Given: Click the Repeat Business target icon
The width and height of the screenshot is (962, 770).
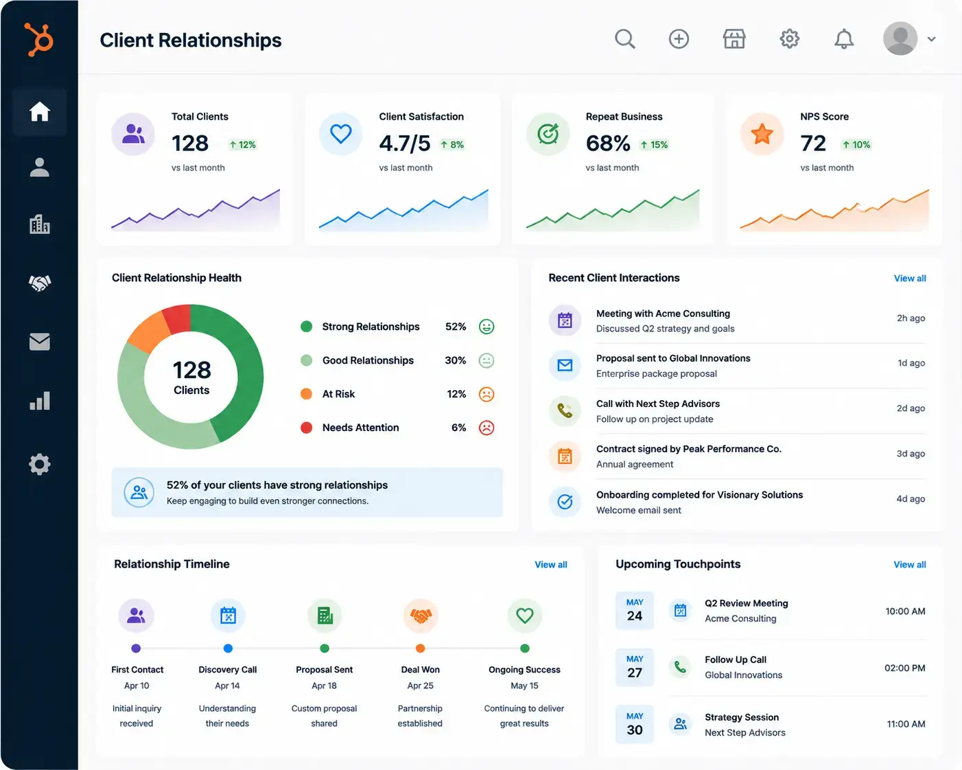Looking at the screenshot, I should coord(548,134).
